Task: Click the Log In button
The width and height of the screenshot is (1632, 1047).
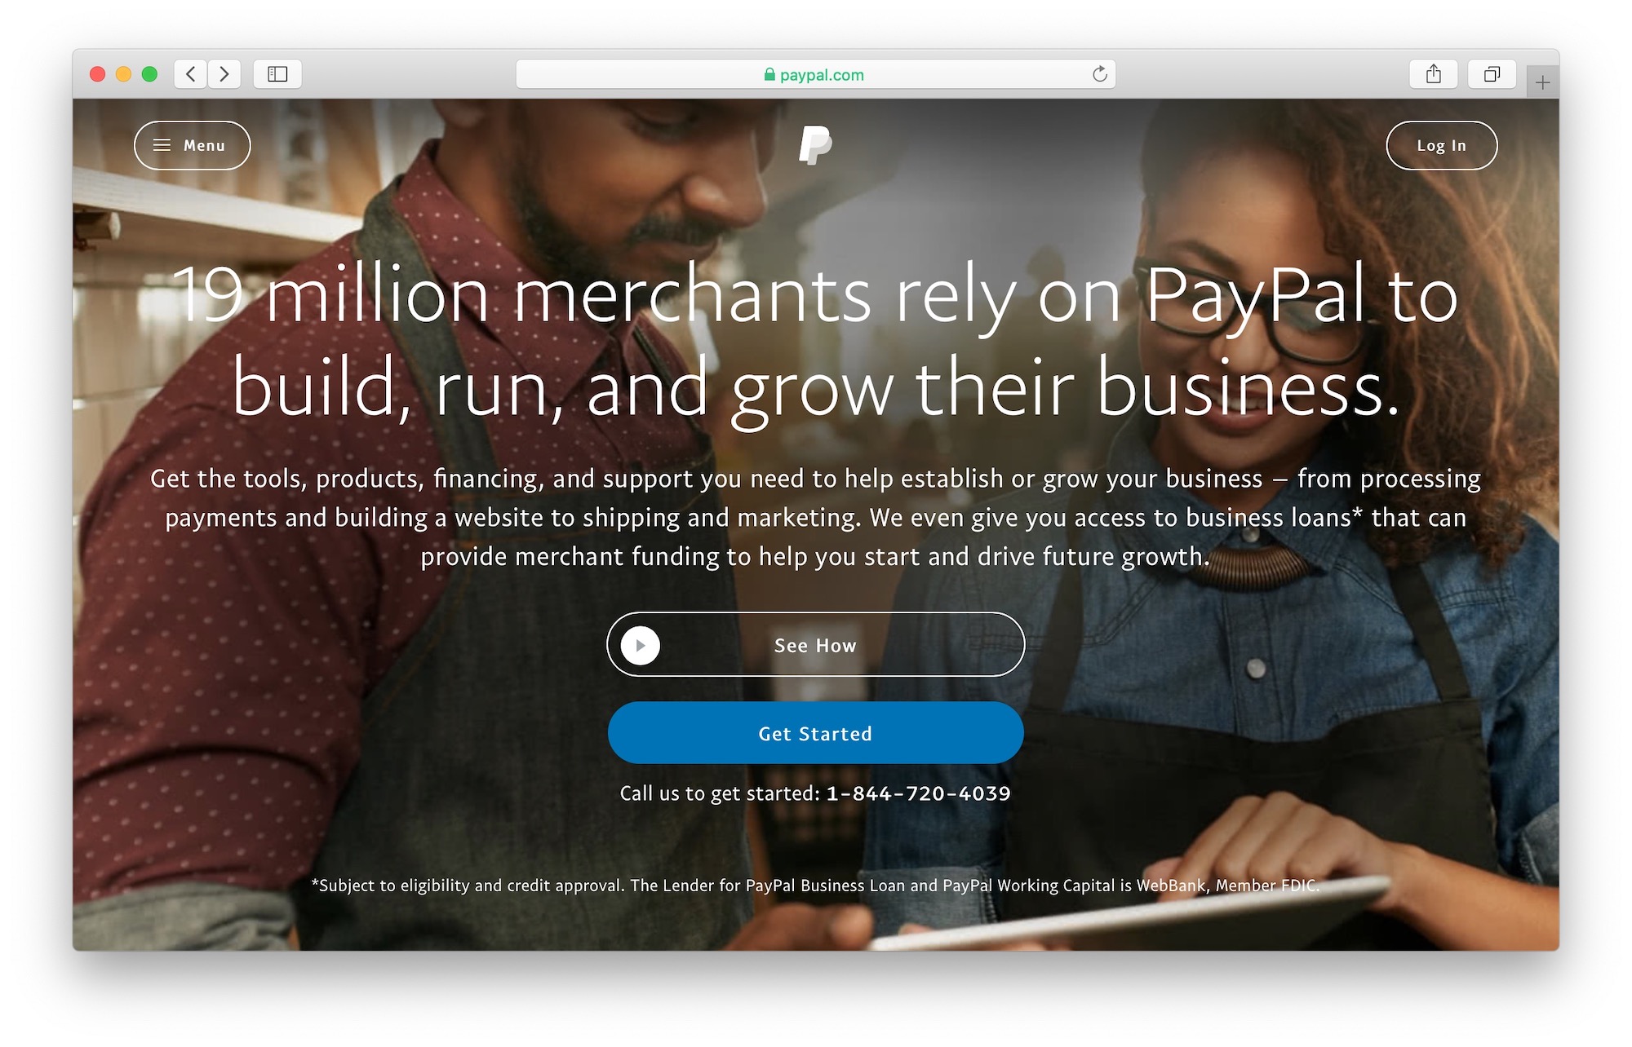Action: pos(1439,145)
